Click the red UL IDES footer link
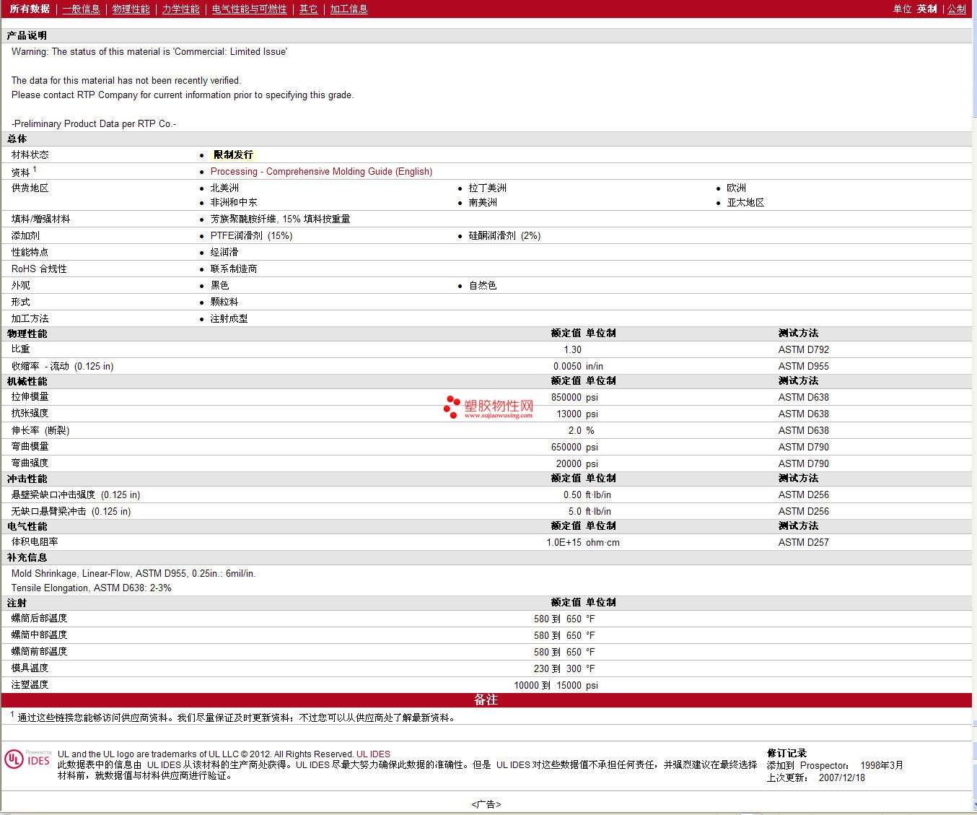 (x=373, y=754)
